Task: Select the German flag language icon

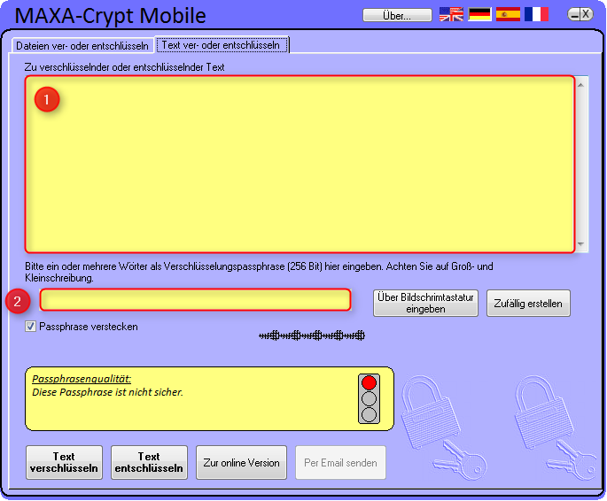Action: point(479,14)
